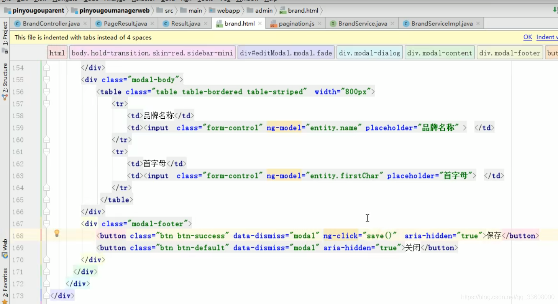Click line number 169 in the gutter
558x304 pixels.
tap(18, 248)
